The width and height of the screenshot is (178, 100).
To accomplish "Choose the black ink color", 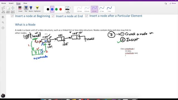I will [x=48, y=9].
